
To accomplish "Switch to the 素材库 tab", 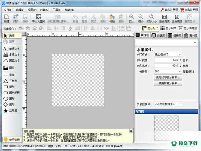I will pos(191,35).
